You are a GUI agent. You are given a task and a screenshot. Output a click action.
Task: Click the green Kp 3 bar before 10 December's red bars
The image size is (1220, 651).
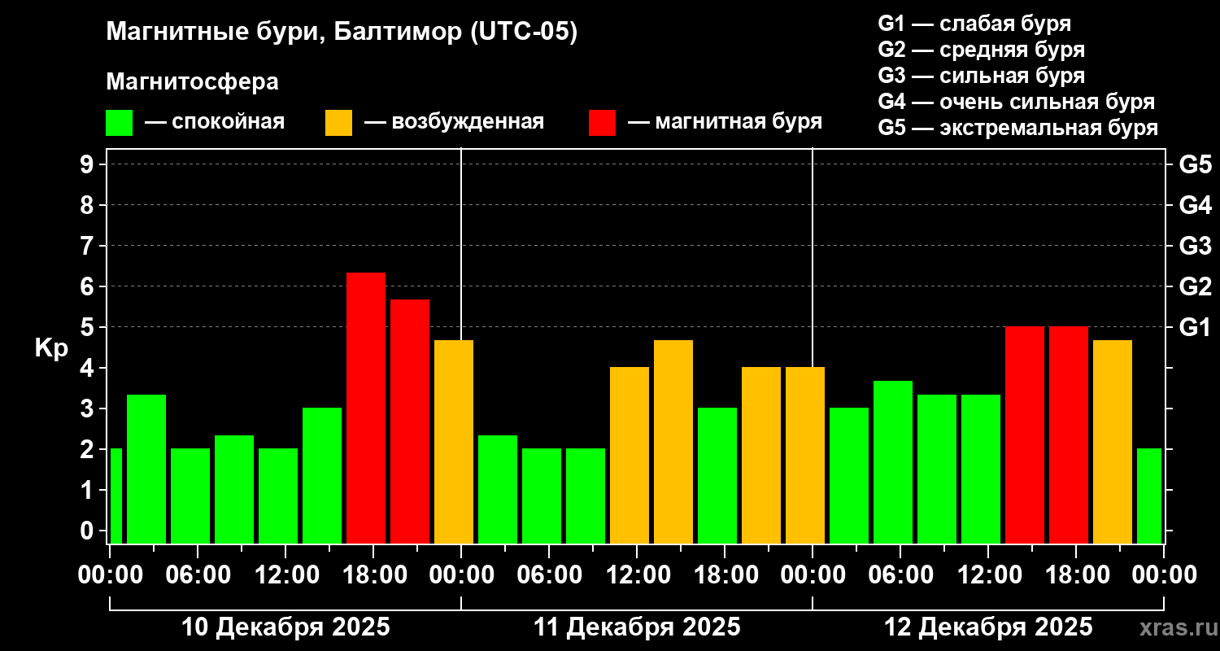(322, 475)
